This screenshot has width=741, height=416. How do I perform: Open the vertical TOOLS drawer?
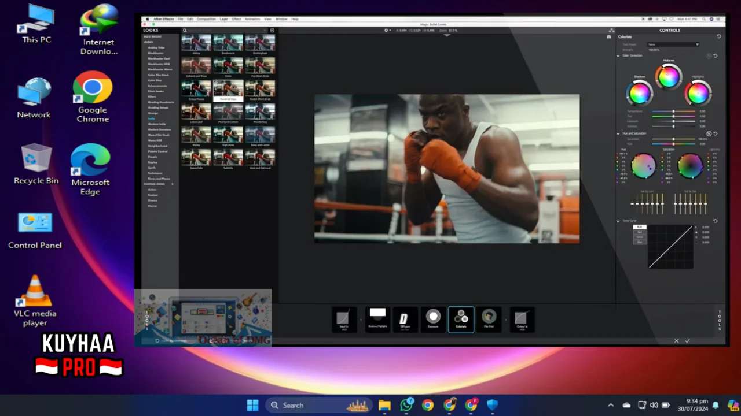[x=720, y=320]
